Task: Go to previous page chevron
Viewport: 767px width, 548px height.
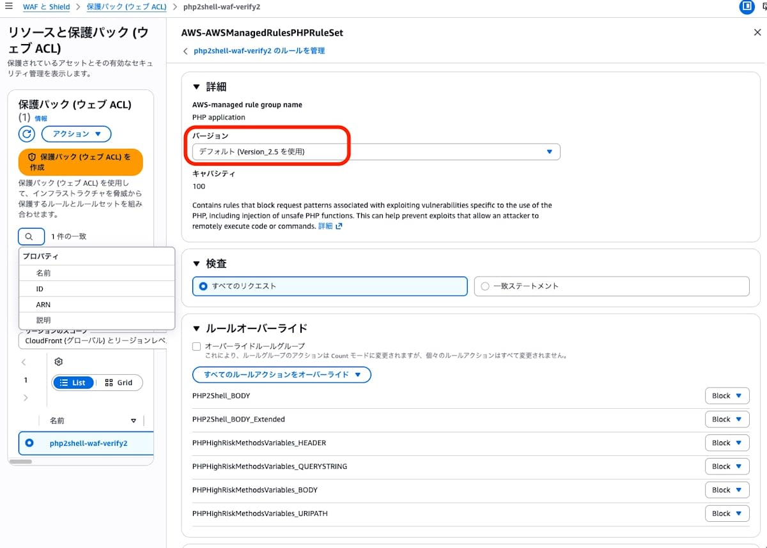Action: [24, 362]
